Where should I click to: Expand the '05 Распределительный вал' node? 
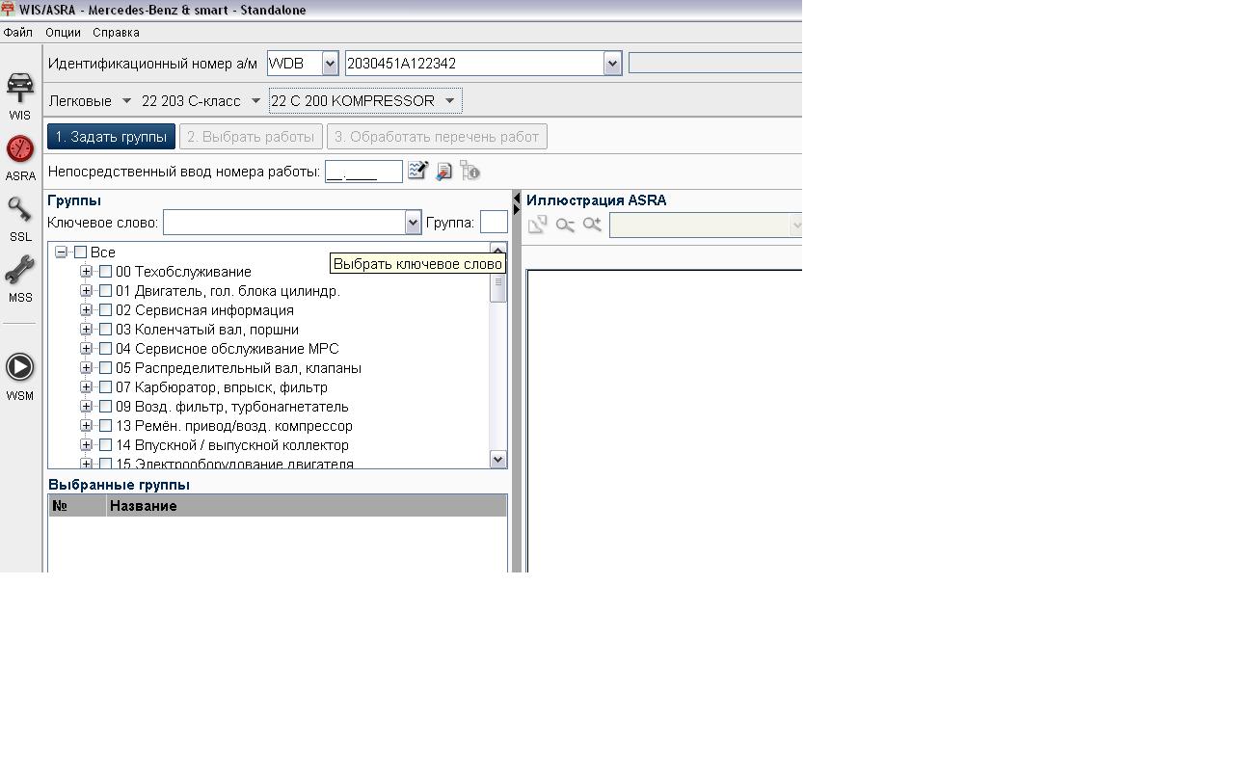86,368
